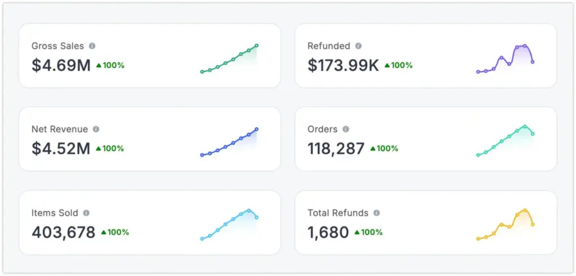Click the info icon beside Gross Sales
576x276 pixels.
tap(92, 46)
